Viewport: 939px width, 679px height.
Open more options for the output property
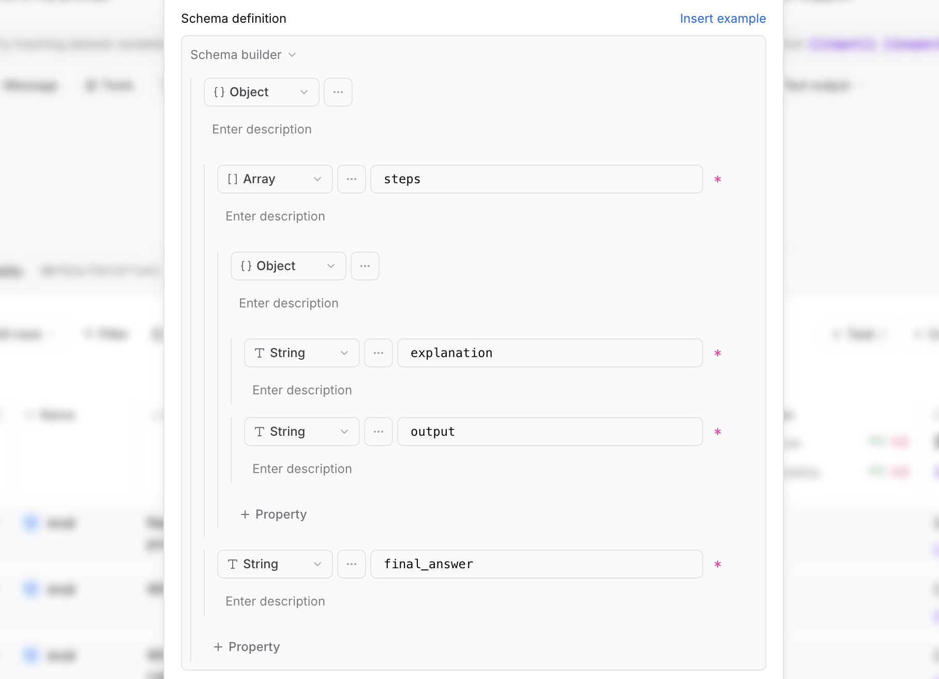(x=378, y=432)
